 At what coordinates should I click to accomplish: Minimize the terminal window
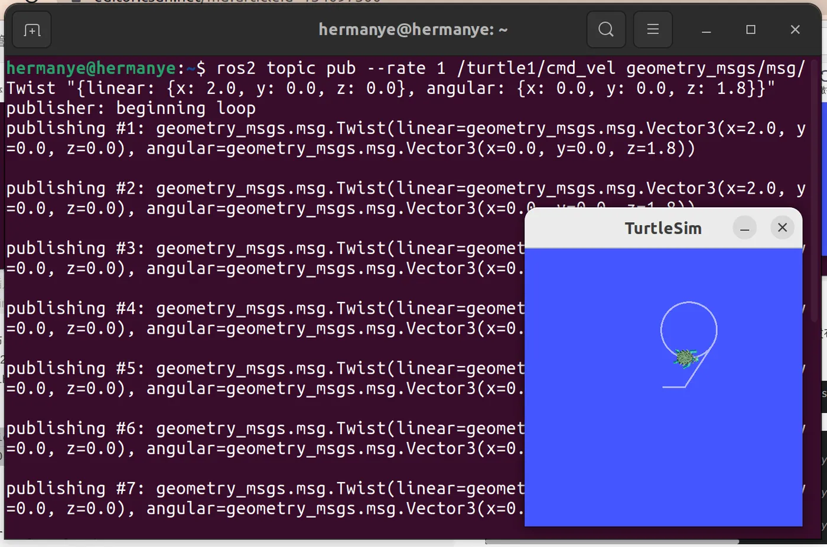[706, 30]
